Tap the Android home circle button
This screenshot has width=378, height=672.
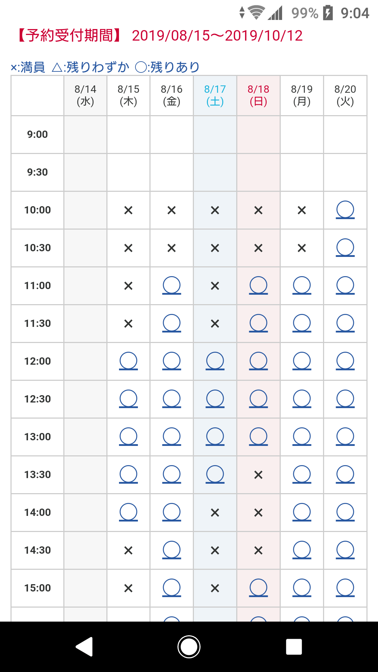pos(189,646)
